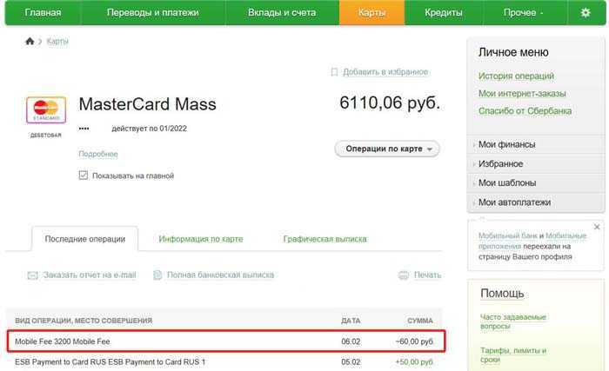Screen dimensions: 609x371
Task: Click the home breadcrumb icon
Action: click(x=30, y=41)
